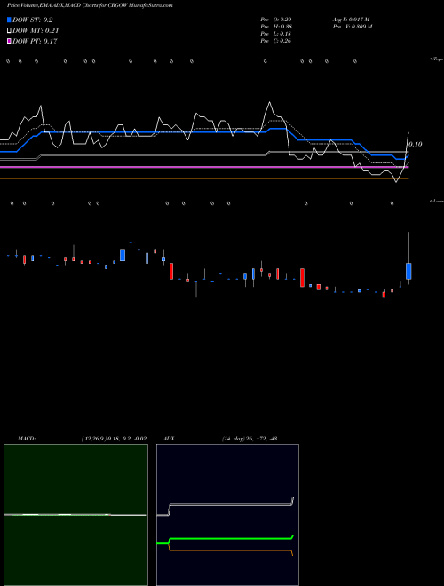
Task: Select the 'DOW ST: 0.2' legend label
Action: coord(33,20)
